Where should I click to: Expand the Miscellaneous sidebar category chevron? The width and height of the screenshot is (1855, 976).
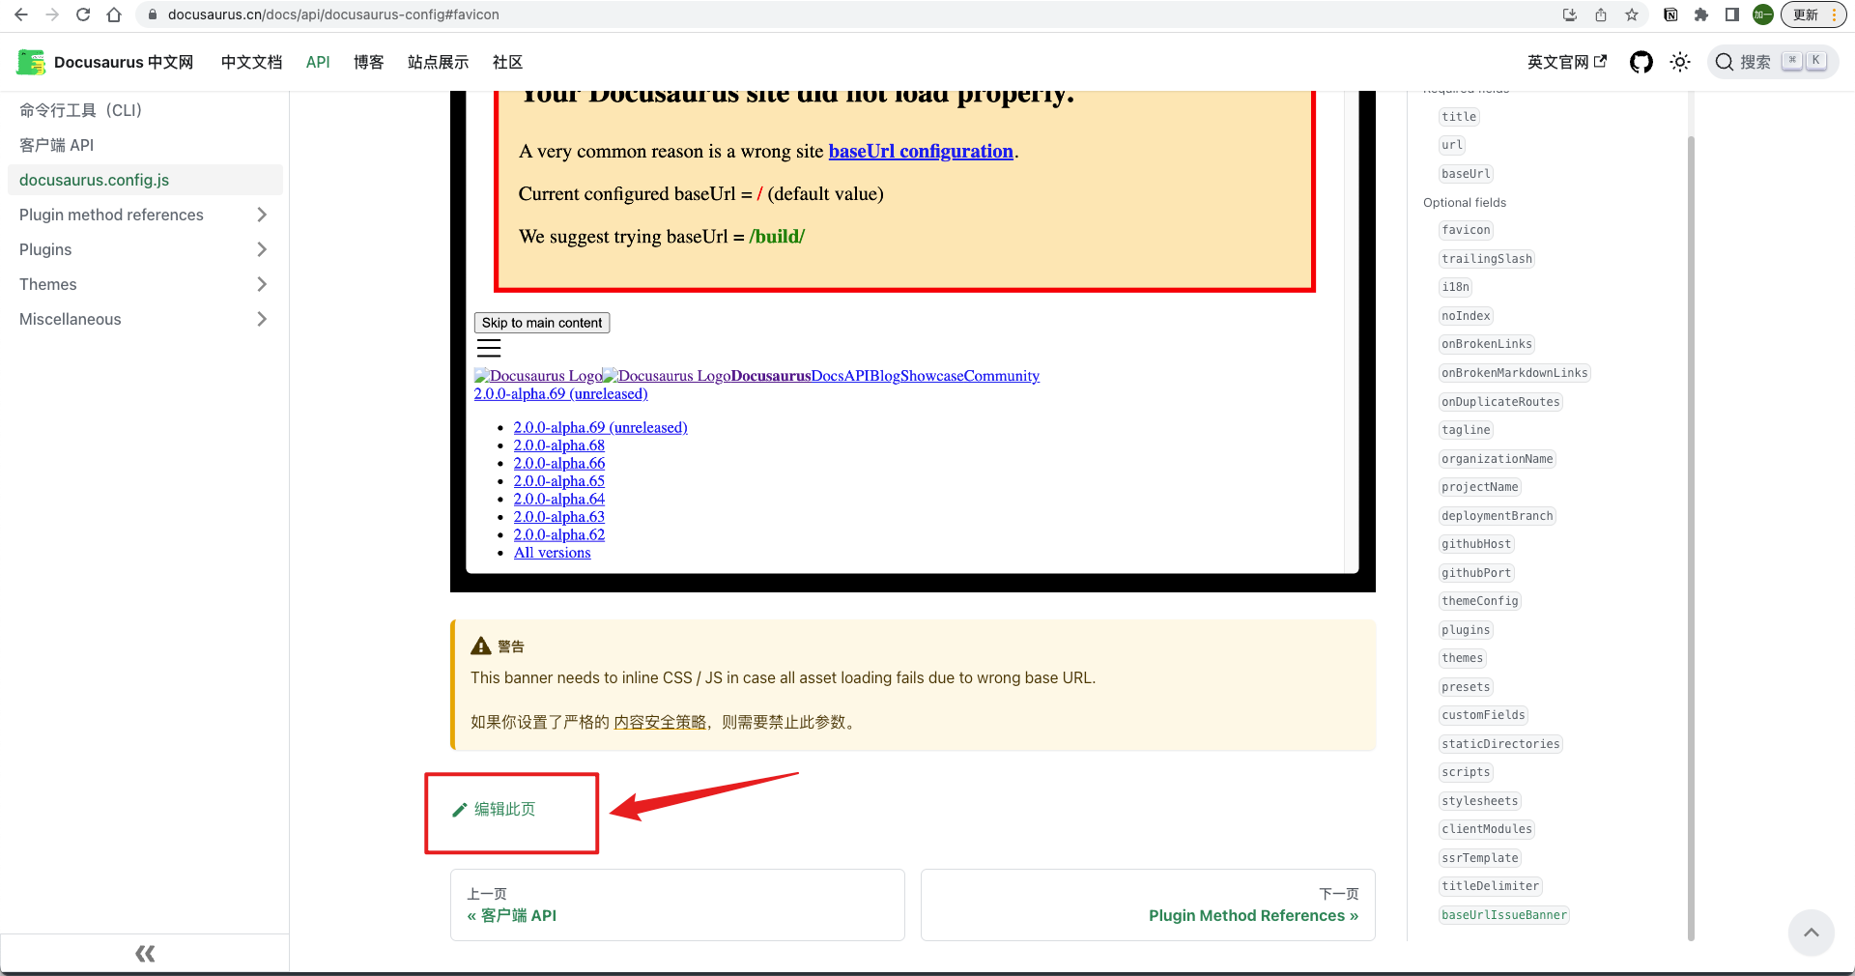point(262,319)
